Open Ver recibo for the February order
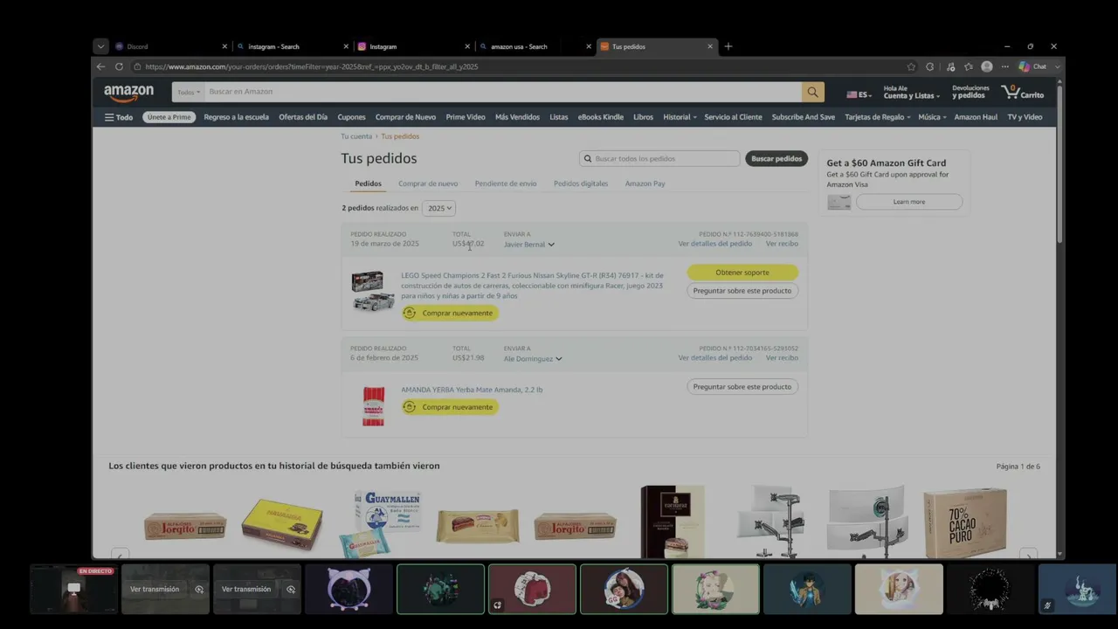The height and width of the screenshot is (629, 1118). click(782, 358)
